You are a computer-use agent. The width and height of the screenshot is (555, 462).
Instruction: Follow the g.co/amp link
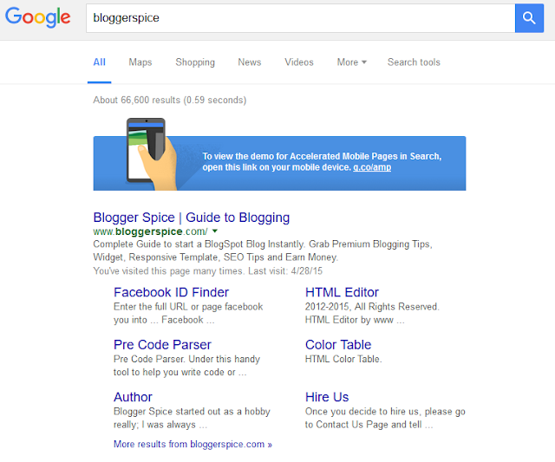coord(372,167)
